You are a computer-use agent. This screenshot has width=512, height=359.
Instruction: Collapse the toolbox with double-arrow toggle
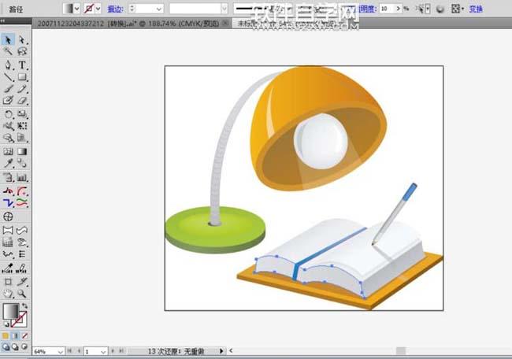[2, 21]
